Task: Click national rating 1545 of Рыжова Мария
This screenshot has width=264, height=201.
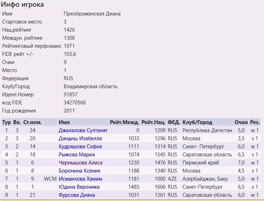Action: point(160,155)
